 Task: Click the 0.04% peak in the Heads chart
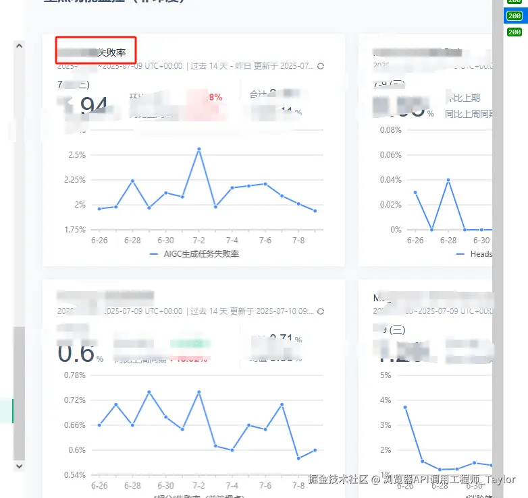coord(448,180)
